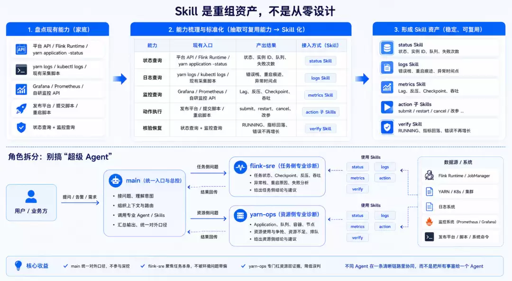Click the metrics chip next to yarn-ops
This screenshot has width=512, height=281.
pos(357,227)
